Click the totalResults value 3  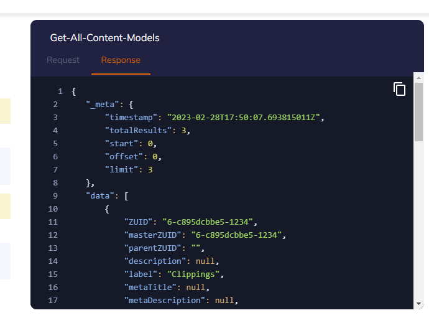(184, 131)
